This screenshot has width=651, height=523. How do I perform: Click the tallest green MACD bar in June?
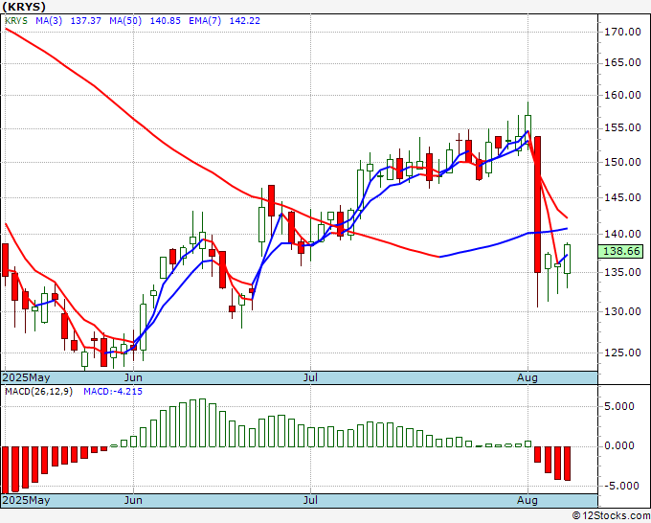(202, 422)
